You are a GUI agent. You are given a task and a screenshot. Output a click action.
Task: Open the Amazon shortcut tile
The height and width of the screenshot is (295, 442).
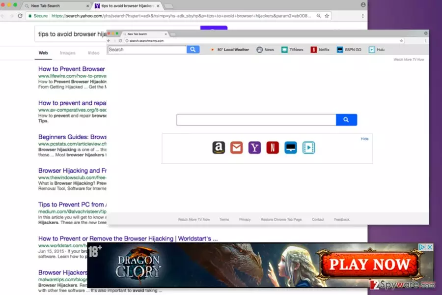coord(219,147)
